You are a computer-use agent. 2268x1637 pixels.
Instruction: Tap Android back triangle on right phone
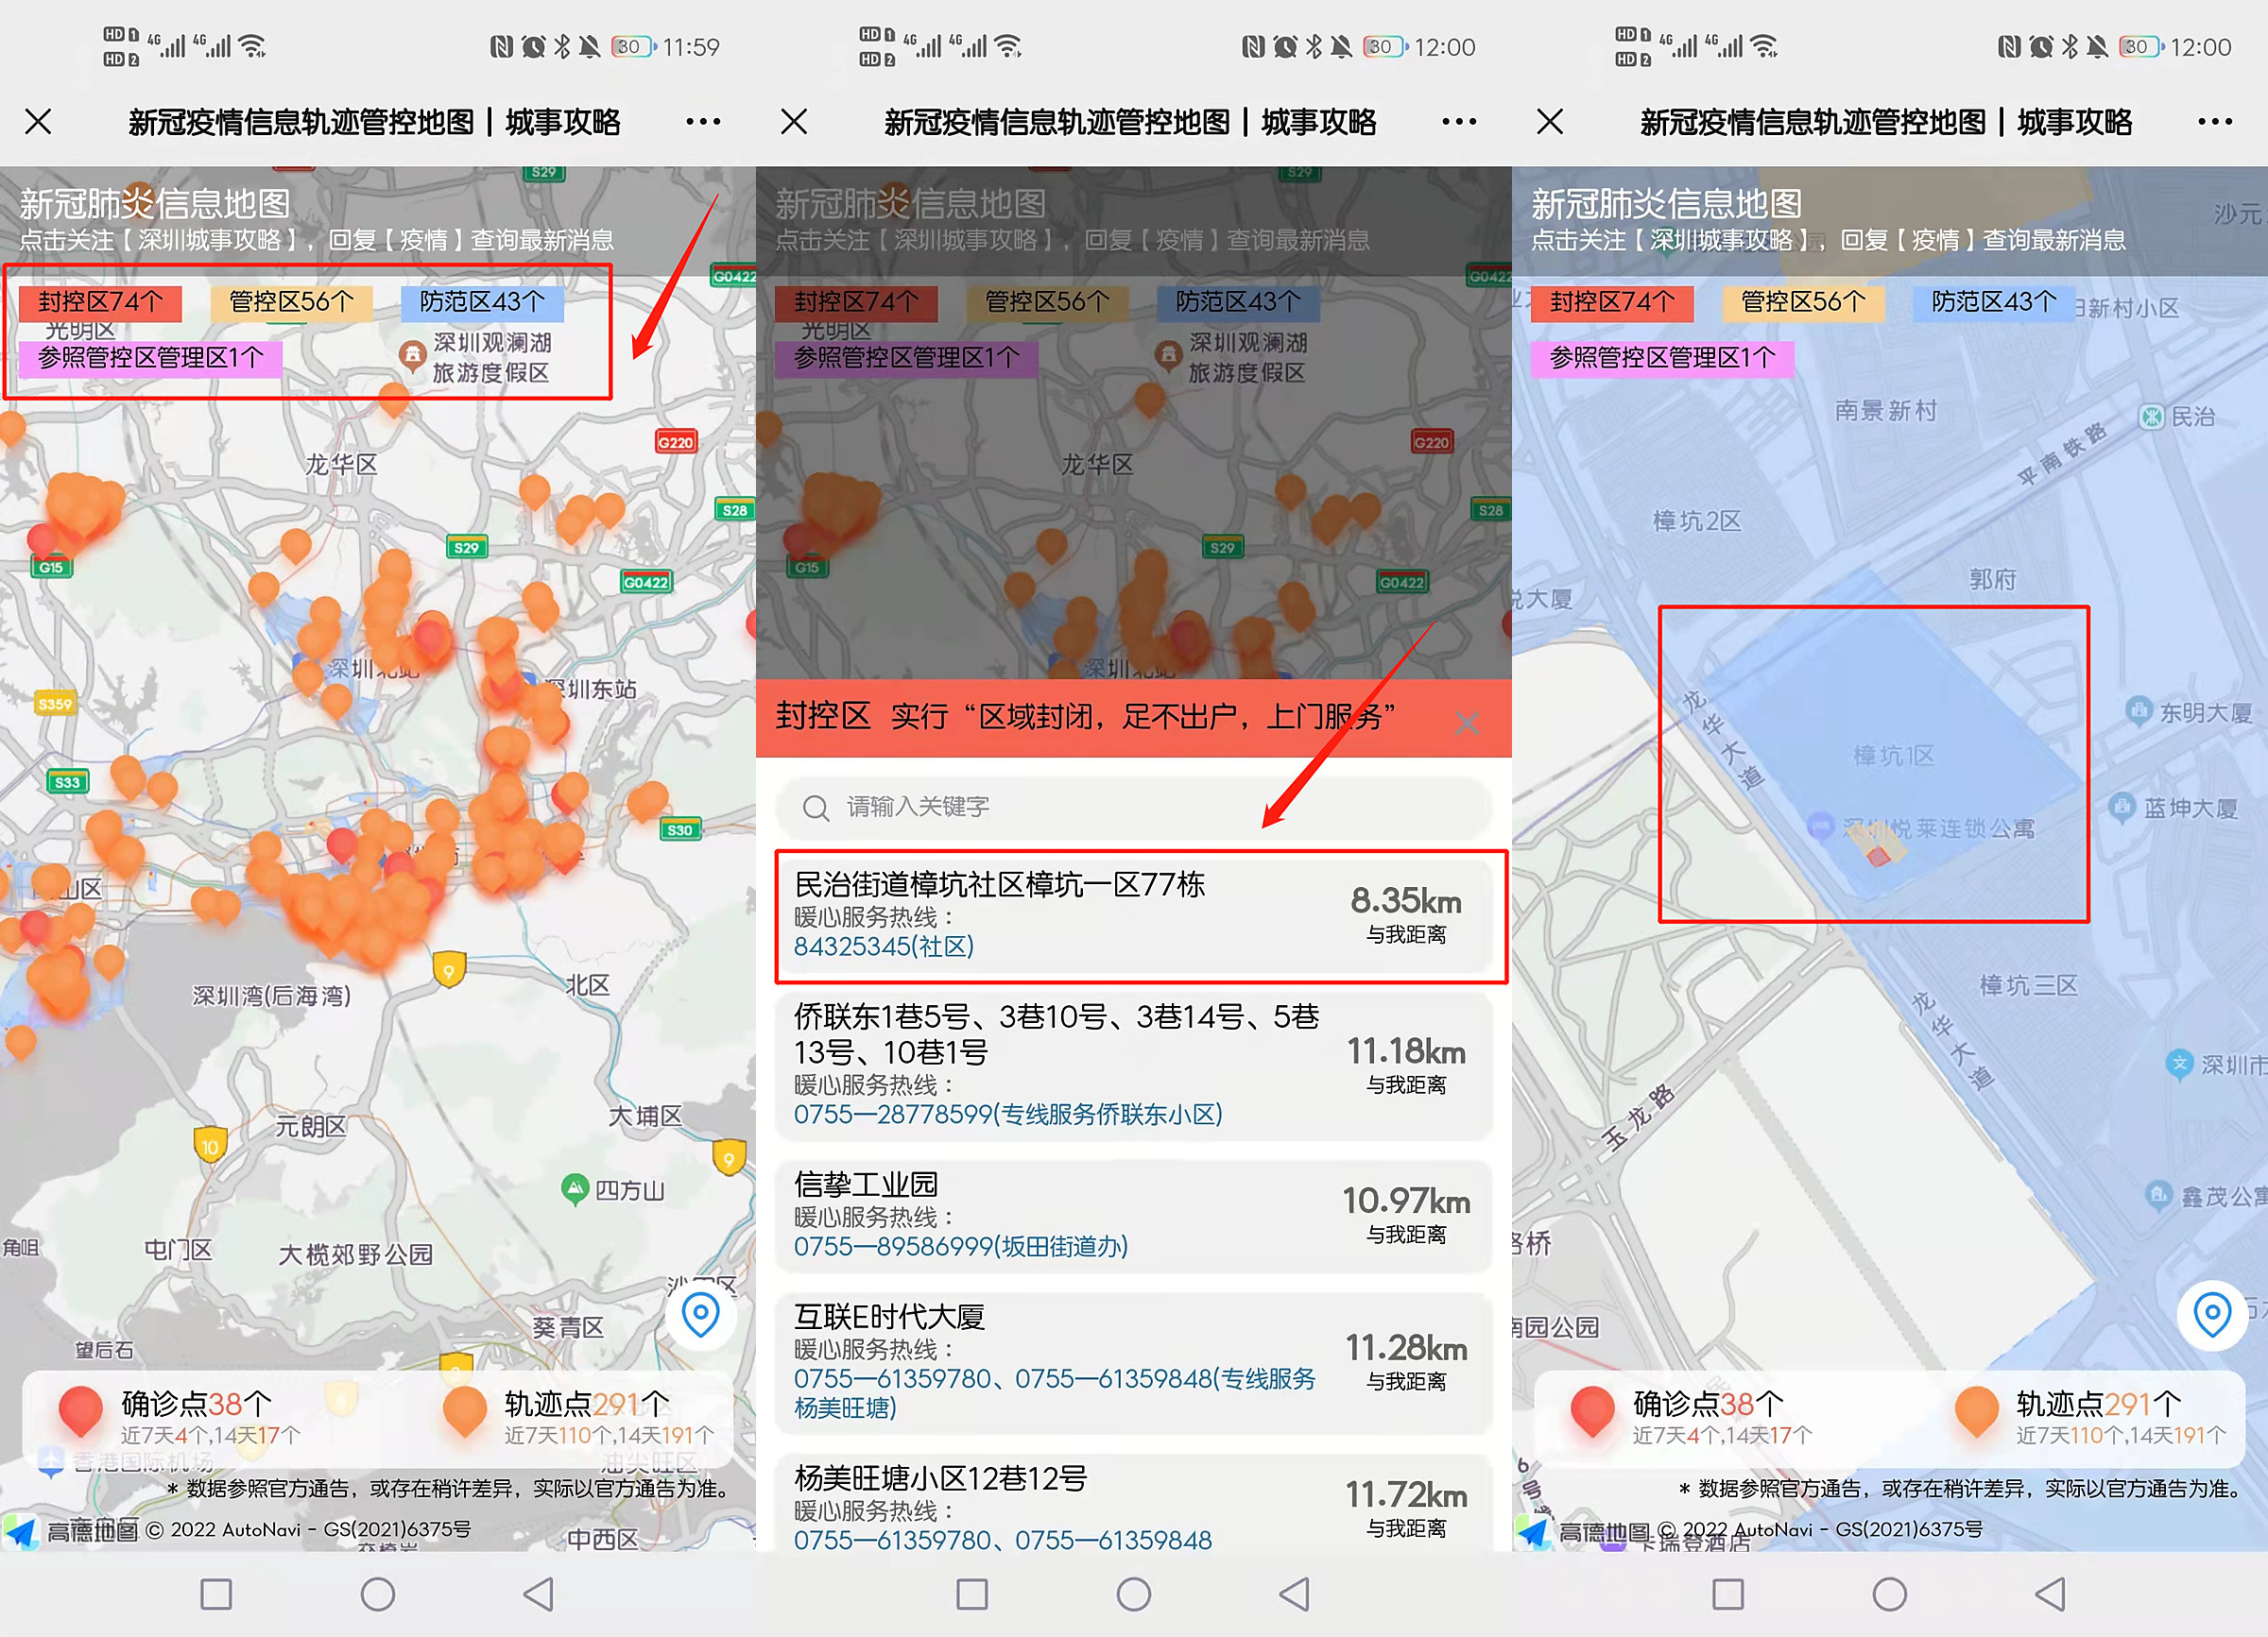coord(2051,1594)
